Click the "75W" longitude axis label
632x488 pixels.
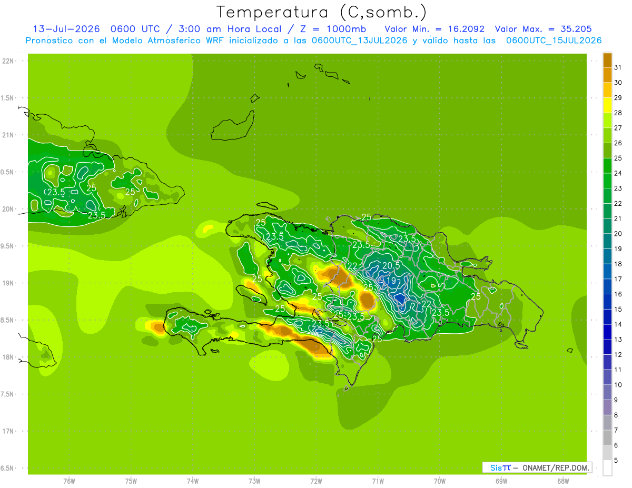131,481
